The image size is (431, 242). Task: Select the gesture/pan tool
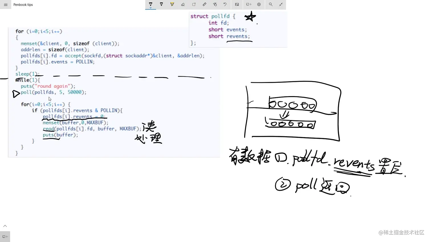215,4
